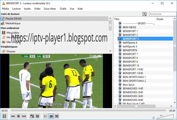Open the Outils menu
This screenshot has height=120, width=177.
pos(63,9)
